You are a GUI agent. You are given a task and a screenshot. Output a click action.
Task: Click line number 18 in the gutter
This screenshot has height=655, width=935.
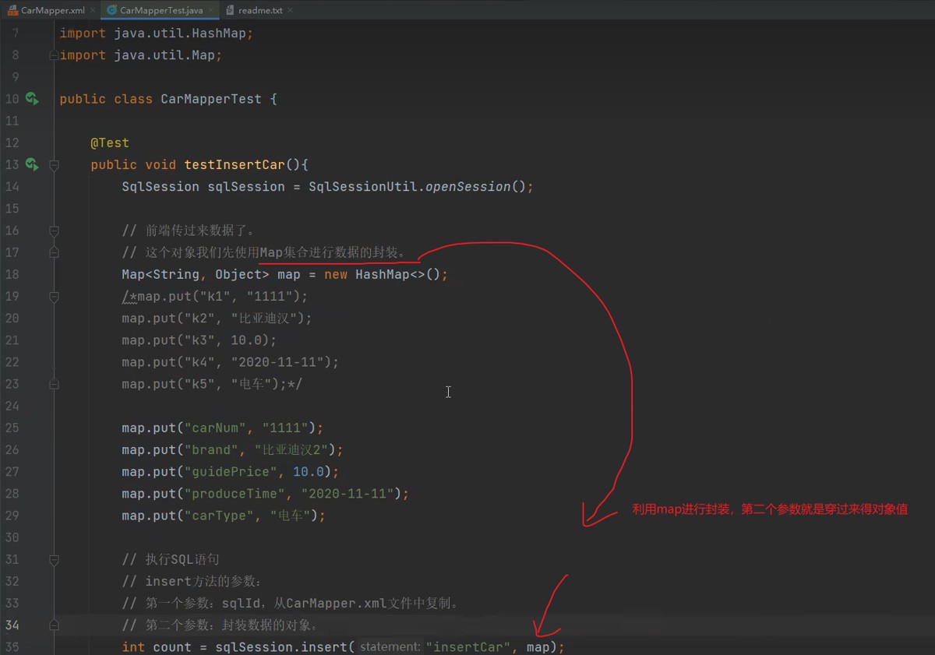pos(12,274)
